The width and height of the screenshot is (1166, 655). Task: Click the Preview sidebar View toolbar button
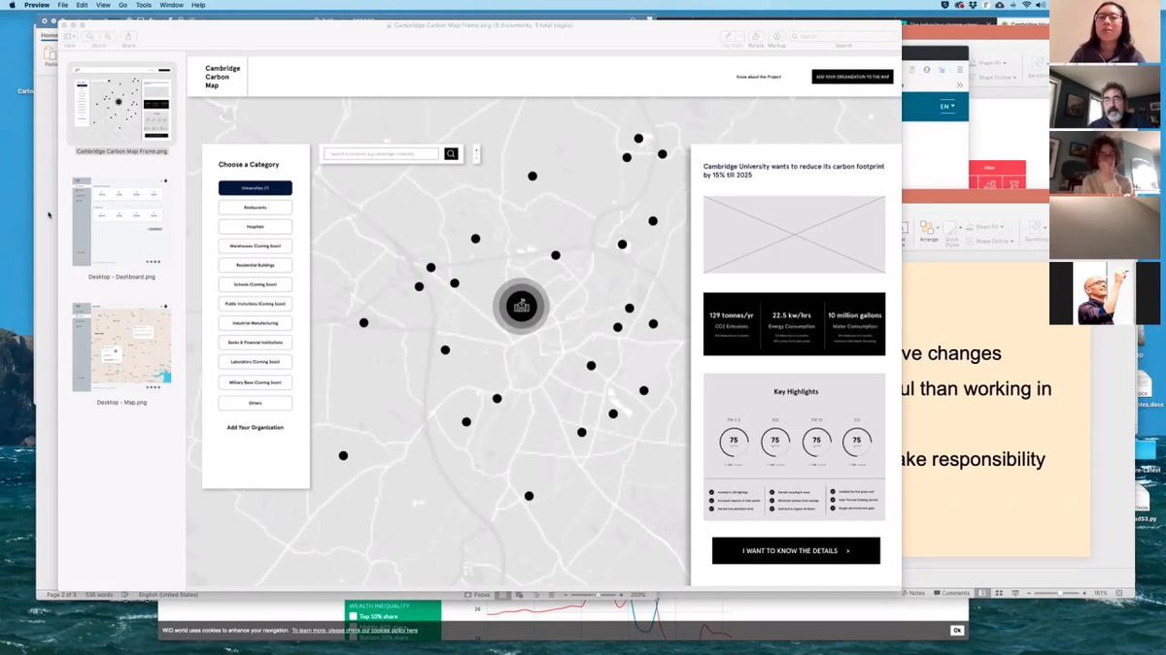click(71, 37)
